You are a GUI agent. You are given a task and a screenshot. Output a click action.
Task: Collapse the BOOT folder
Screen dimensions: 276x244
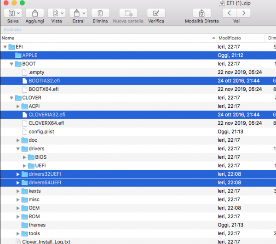pos(11,64)
